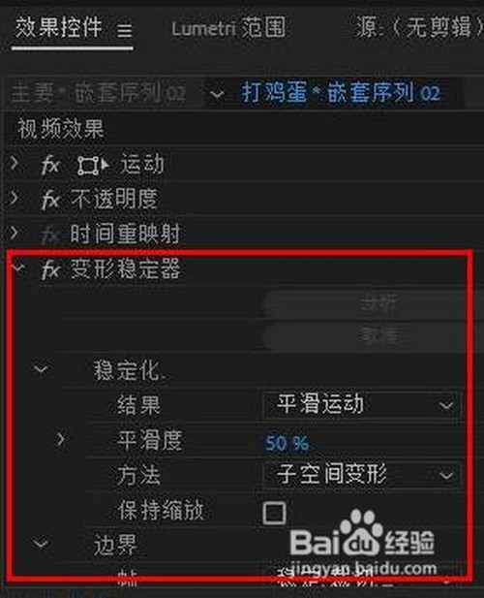484x598 pixels.
Task: Collapse the 变形稳定器 effect section
Action: (x=17, y=267)
